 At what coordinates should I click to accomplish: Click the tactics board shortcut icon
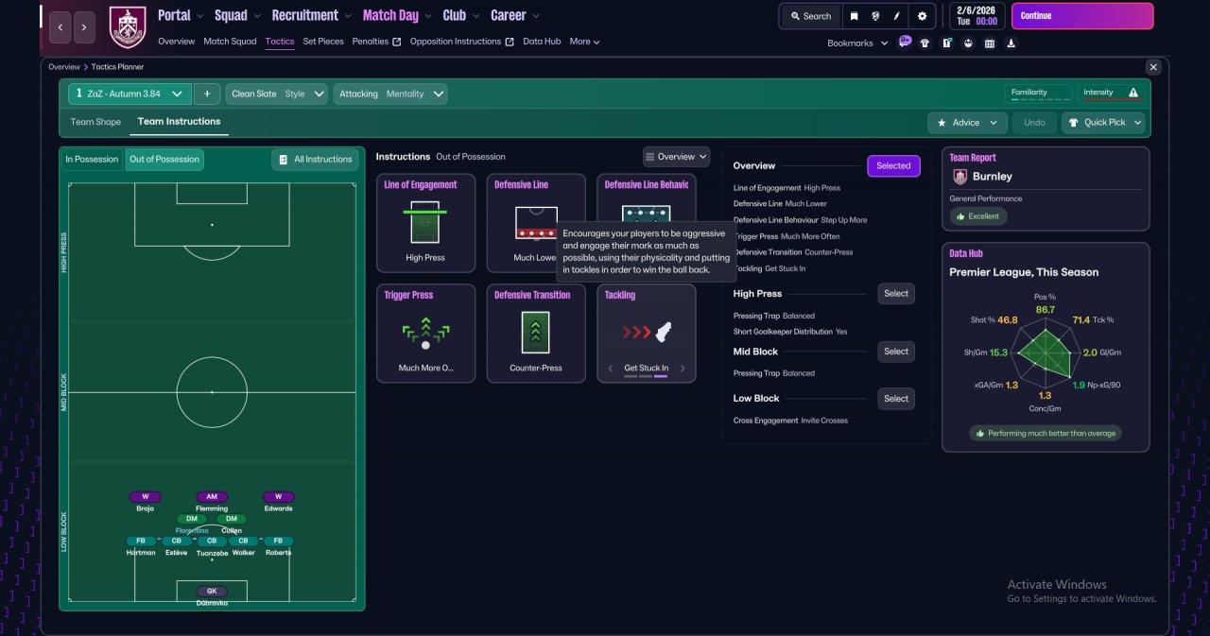tap(946, 43)
